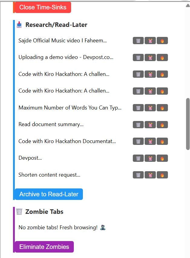Click the Close Time-Sinks button
The height and width of the screenshot is (258, 190).
[x=43, y=7]
